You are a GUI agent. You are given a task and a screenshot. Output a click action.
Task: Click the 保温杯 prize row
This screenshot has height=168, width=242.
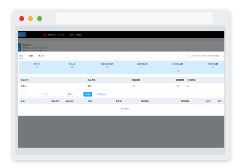tap(122, 86)
